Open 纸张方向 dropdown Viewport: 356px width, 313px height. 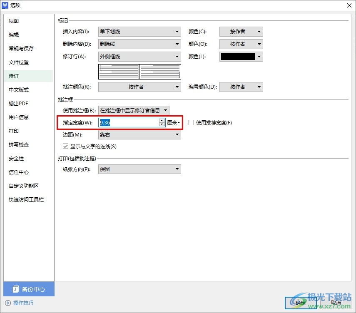pos(139,169)
